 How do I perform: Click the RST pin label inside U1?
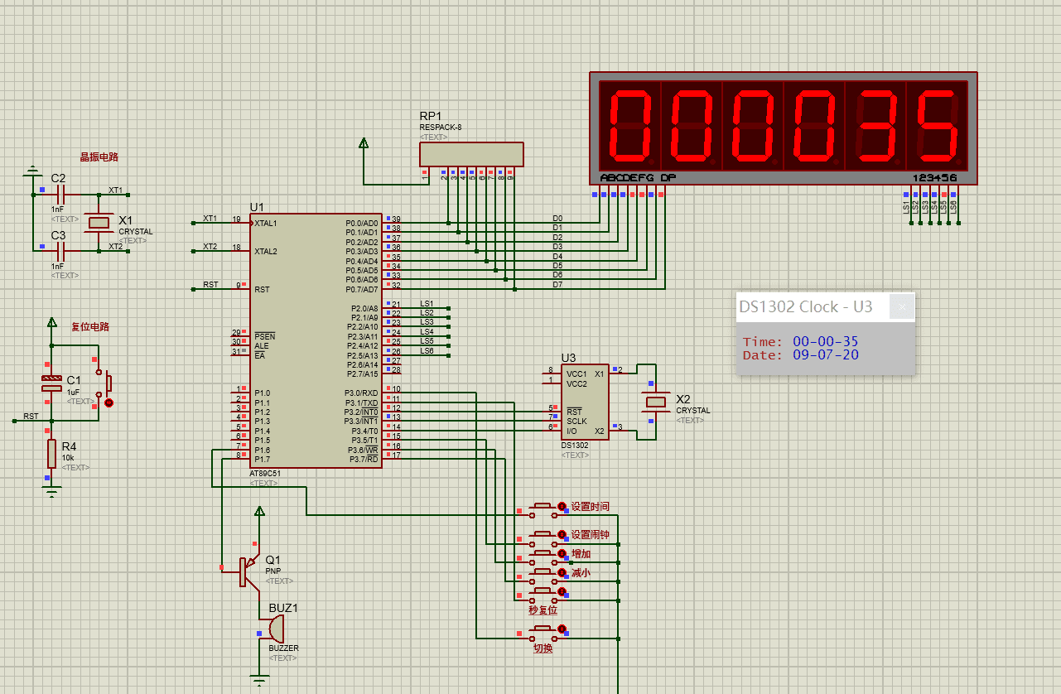coord(262,290)
